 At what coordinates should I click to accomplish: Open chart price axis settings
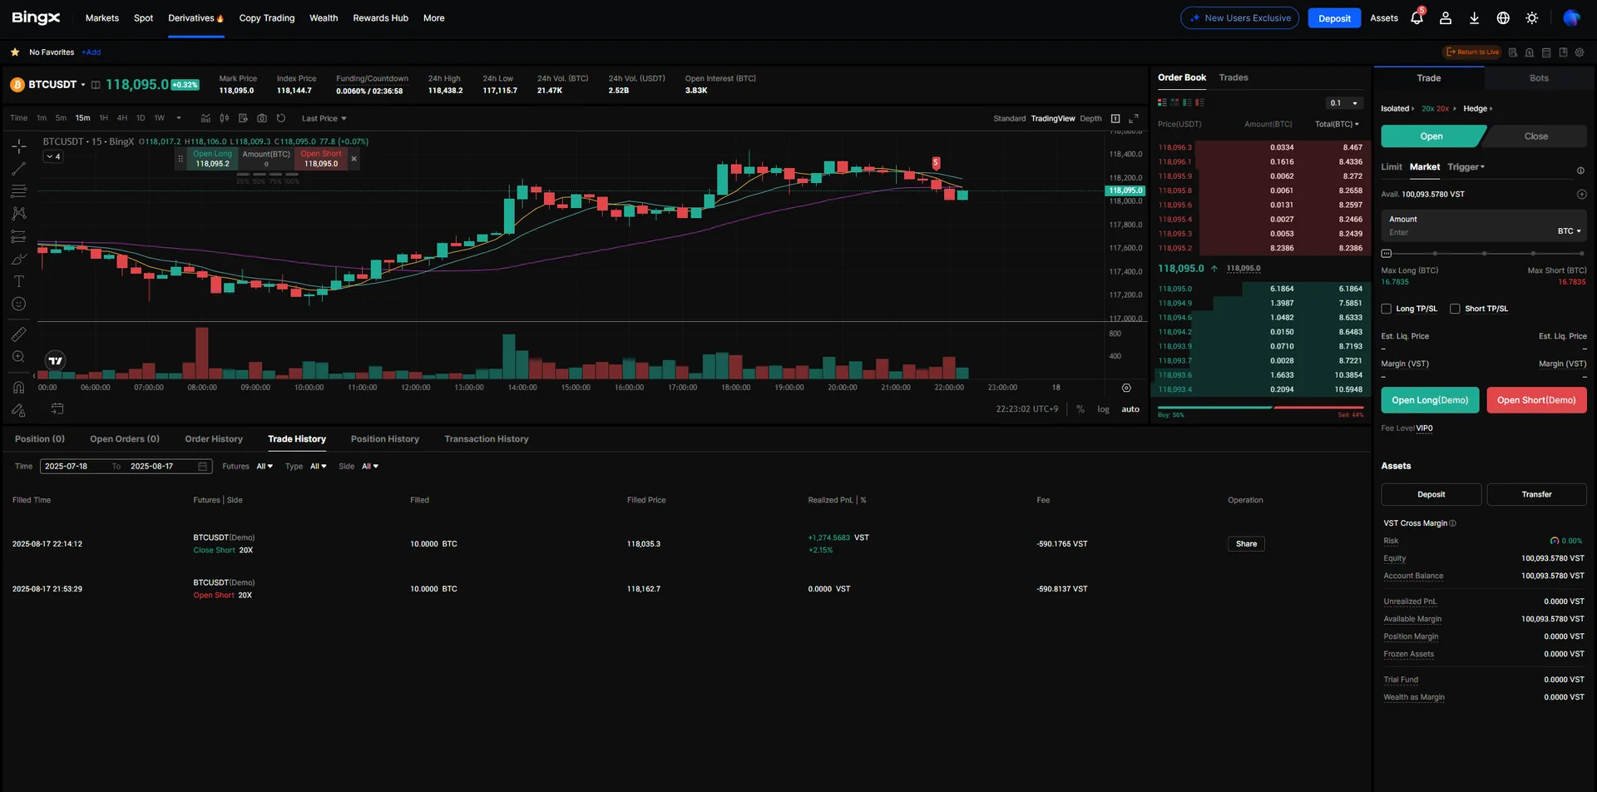point(1126,388)
